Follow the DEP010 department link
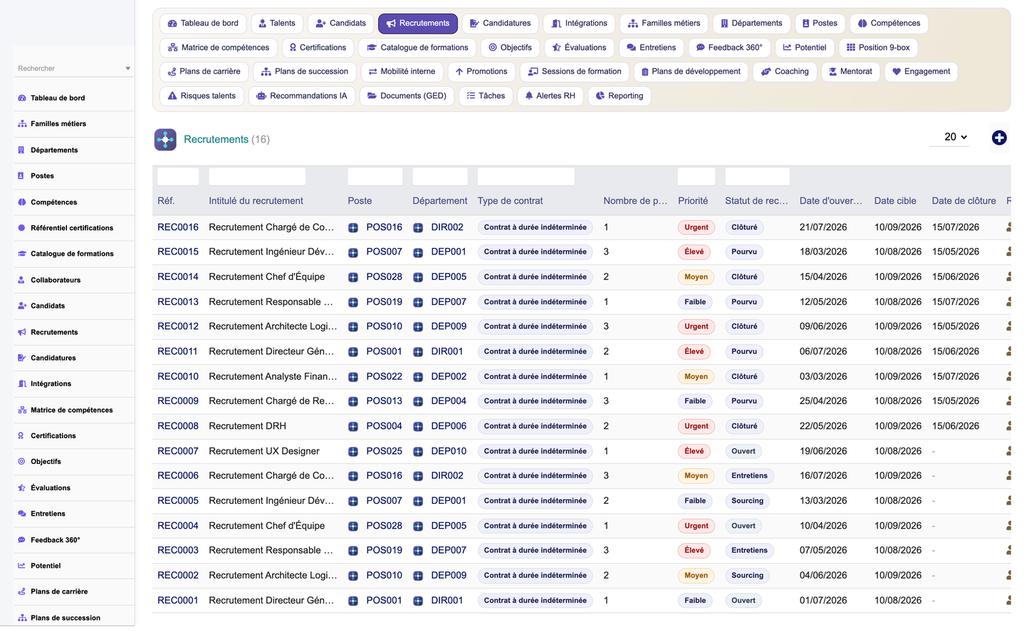This screenshot has width=1029, height=637. tap(449, 451)
